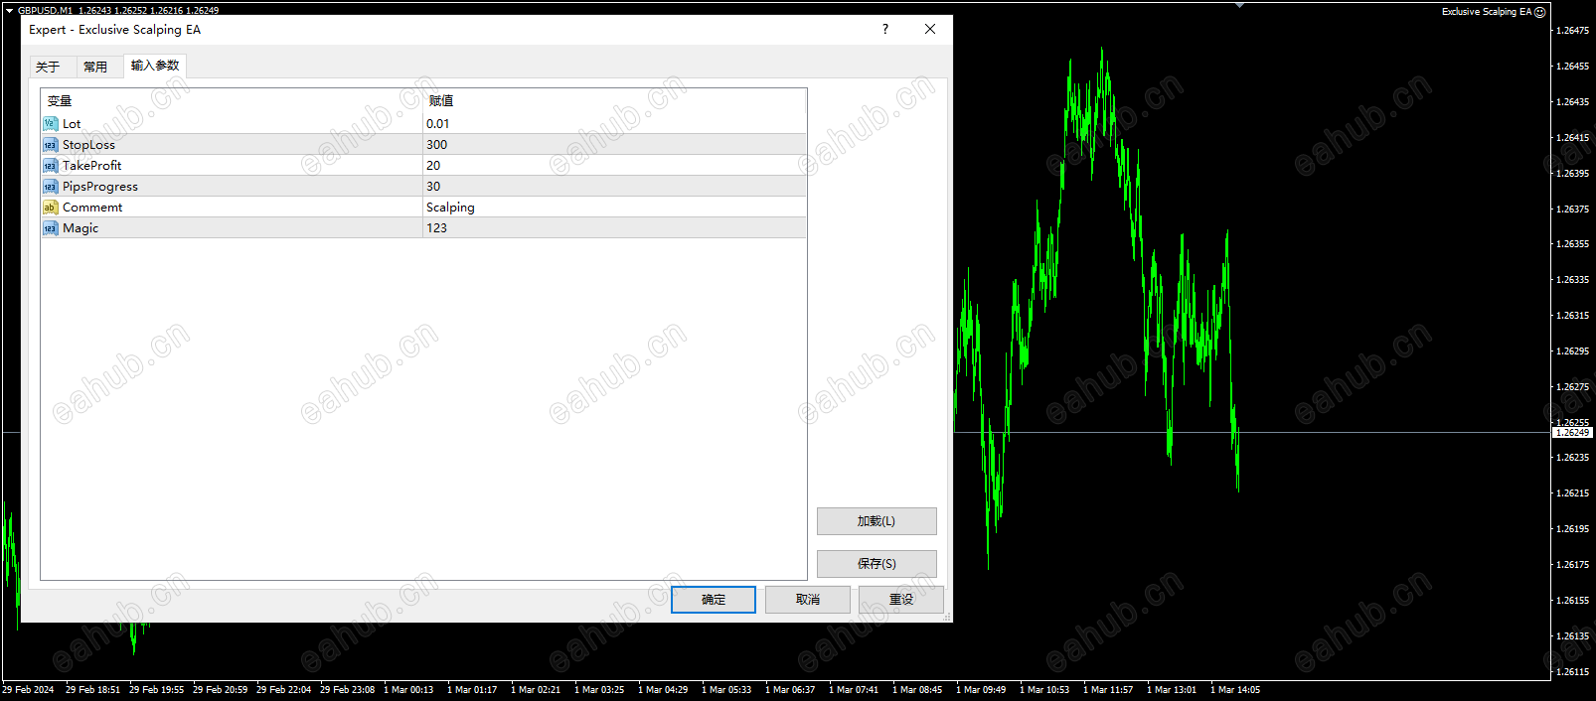Viewport: 1596px width, 701px height.
Task: Click the PipsProgress variable name
Action: (100, 187)
